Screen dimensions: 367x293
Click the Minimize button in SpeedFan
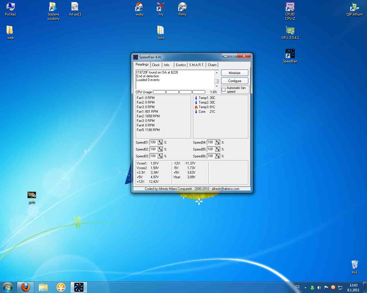(235, 73)
